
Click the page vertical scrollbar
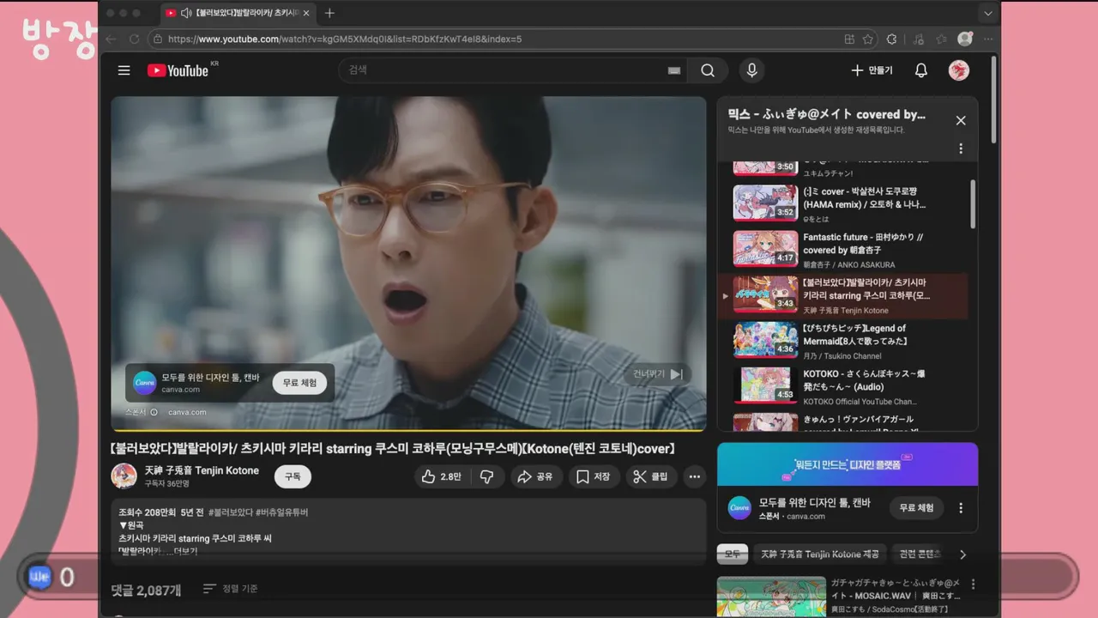[x=994, y=99]
